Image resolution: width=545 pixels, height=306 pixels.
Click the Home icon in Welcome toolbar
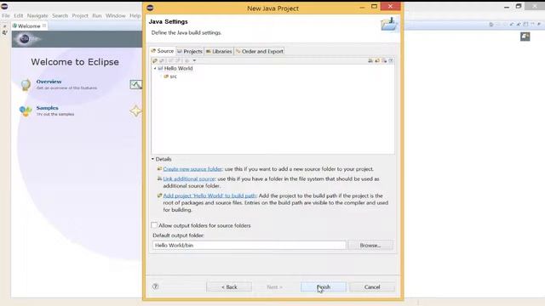click(x=490, y=25)
